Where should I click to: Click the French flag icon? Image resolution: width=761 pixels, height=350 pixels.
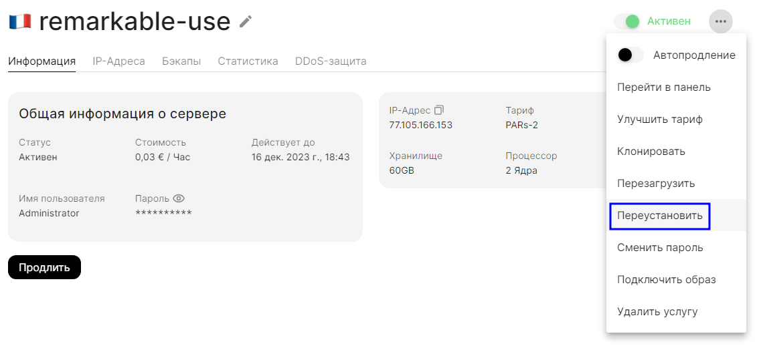(20, 22)
